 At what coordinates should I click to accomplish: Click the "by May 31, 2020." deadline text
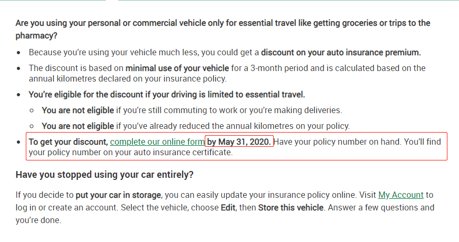point(240,142)
